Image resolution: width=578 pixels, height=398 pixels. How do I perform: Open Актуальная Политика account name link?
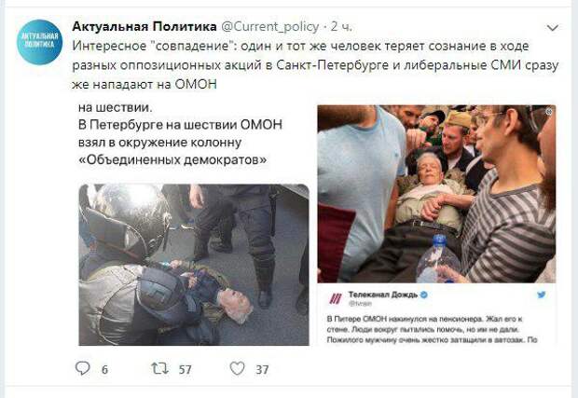144,26
